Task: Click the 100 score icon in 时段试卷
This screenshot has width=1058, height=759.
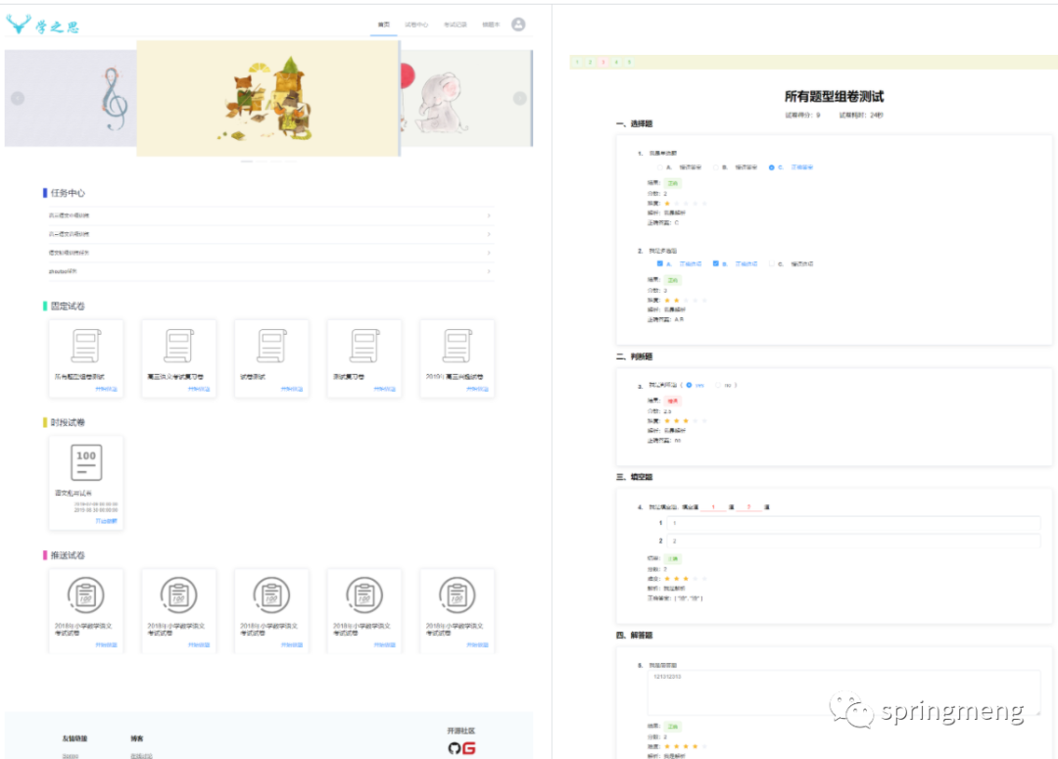Action: pos(86,462)
